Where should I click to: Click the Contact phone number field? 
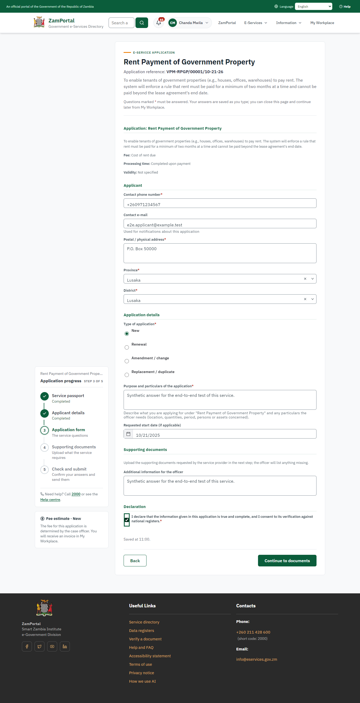(x=220, y=203)
